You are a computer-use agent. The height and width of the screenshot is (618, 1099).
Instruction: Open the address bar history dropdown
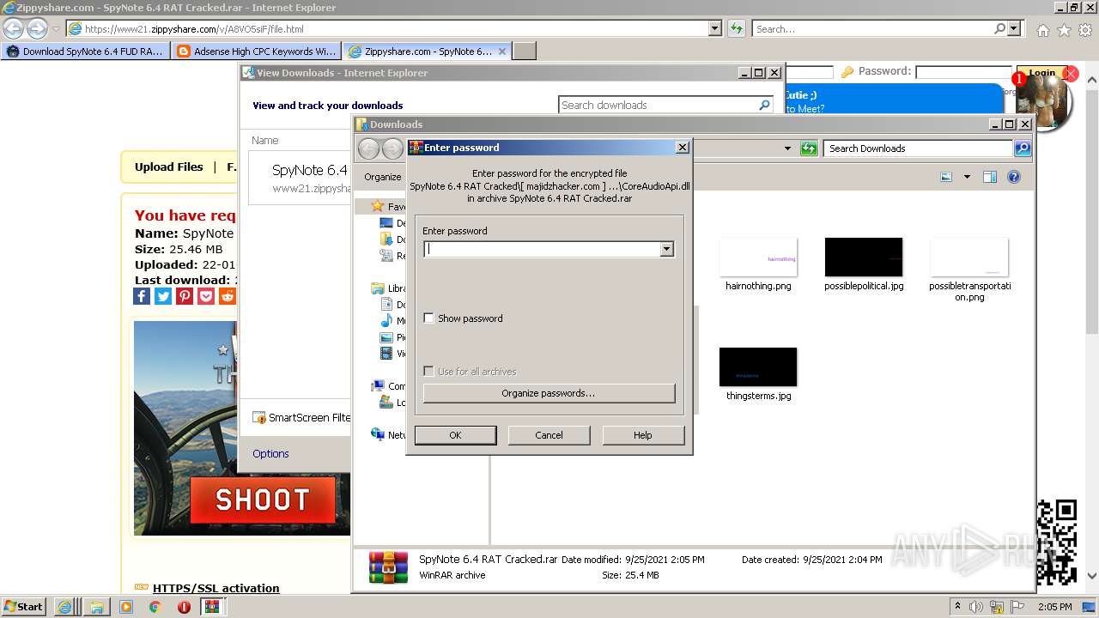(715, 28)
